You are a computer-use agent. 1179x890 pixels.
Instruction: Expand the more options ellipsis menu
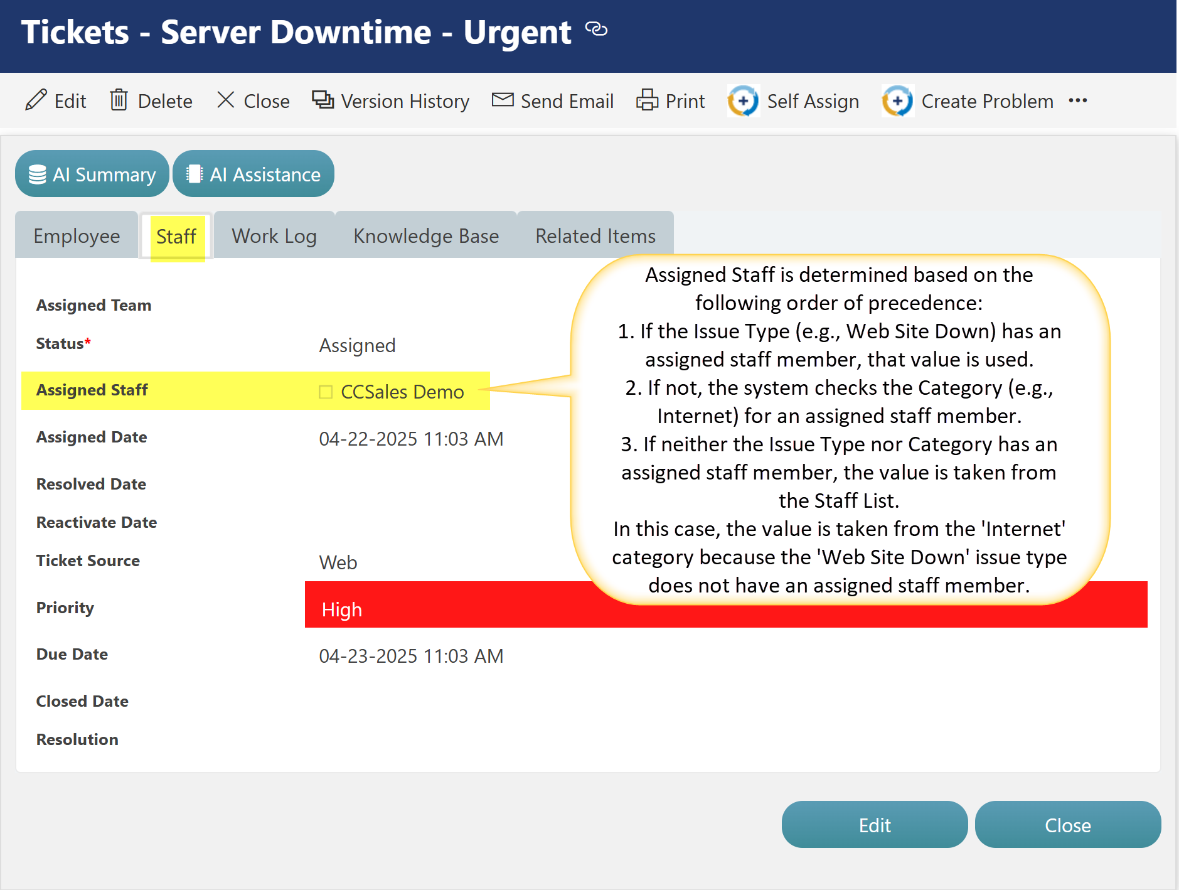point(1077,100)
